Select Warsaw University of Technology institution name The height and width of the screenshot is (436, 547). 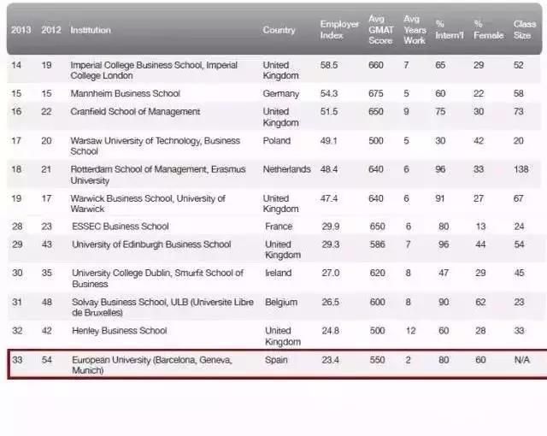pyautogui.click(x=155, y=146)
